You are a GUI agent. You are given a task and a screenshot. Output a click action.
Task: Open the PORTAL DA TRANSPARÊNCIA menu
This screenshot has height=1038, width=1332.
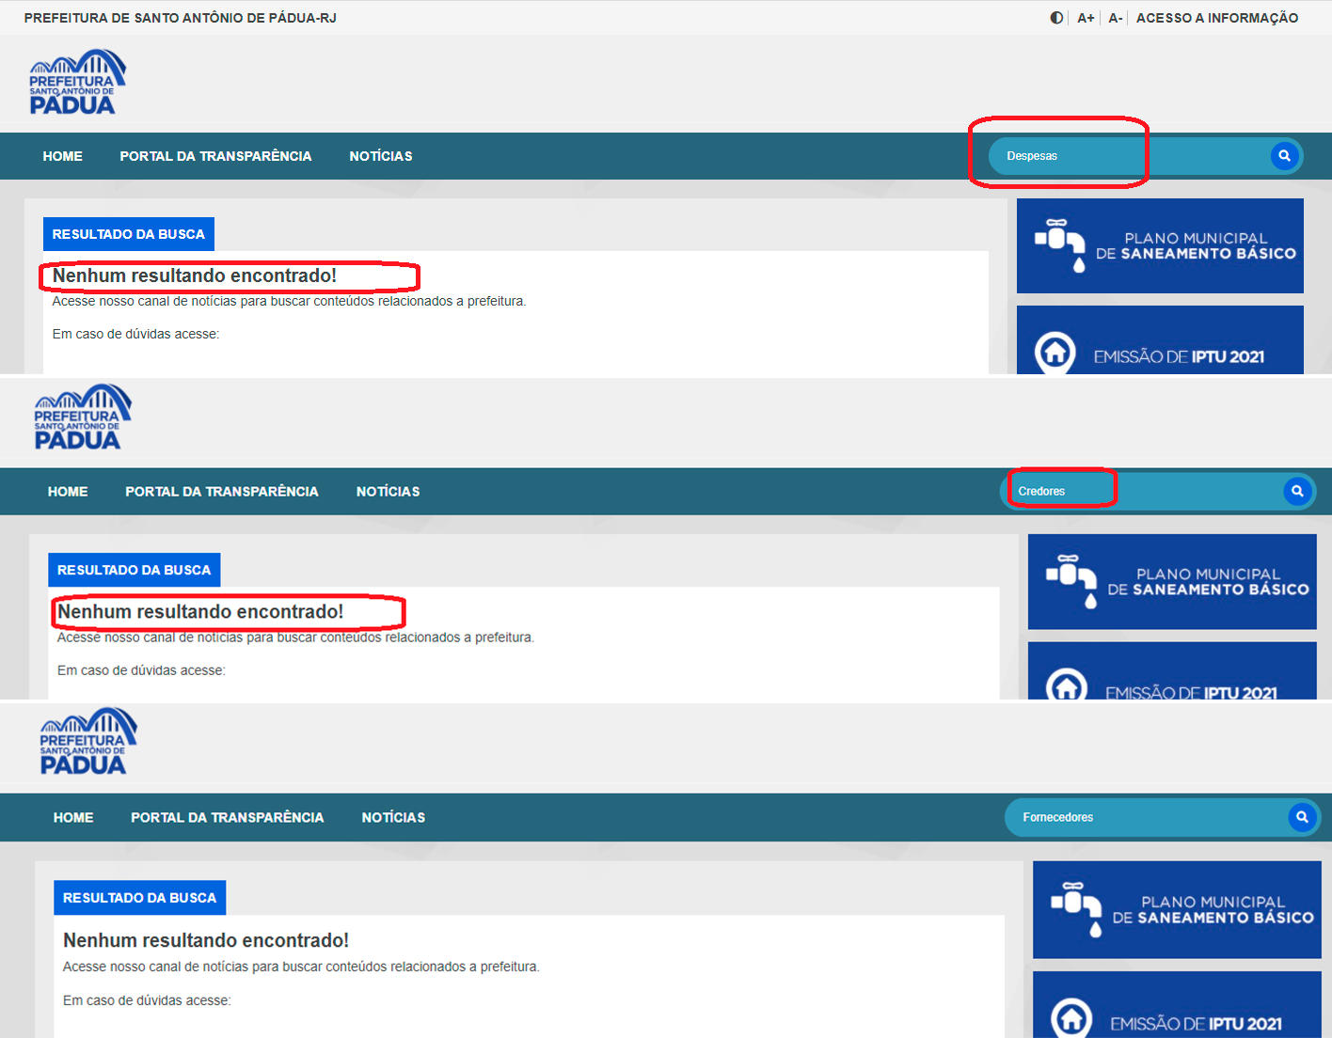(215, 155)
